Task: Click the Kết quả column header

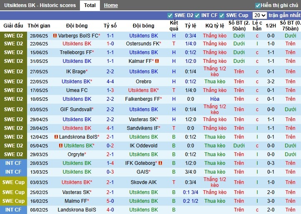Action: click(174, 26)
